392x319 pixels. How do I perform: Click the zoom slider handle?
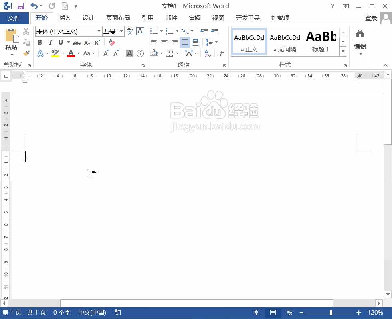pos(331,313)
